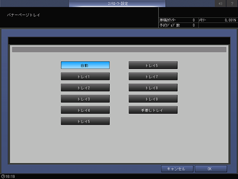Select the 手差しトレイ bypass tray
Image resolution: width=238 pixels, height=179 pixels.
pyautogui.click(x=153, y=110)
